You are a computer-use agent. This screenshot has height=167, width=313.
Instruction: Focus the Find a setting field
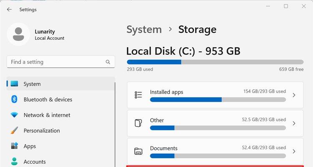tap(61, 62)
